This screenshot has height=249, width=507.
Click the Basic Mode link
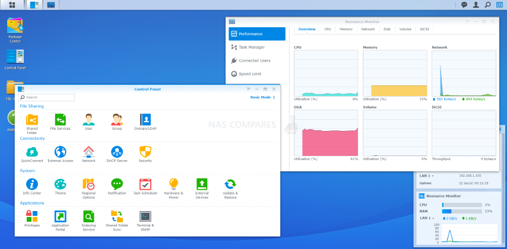(x=262, y=97)
